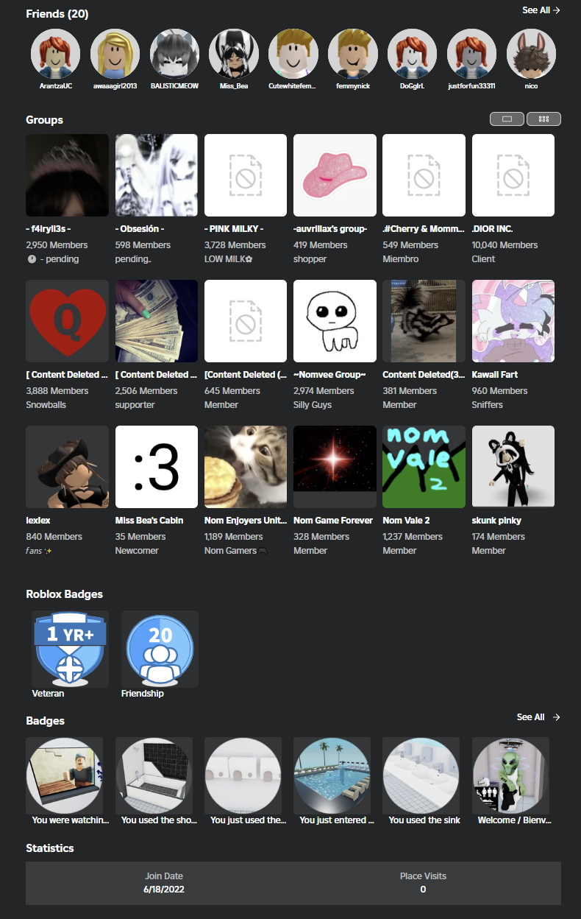The height and width of the screenshot is (919, 581).
Task: Open the Kawaii Fart group
Action: pyautogui.click(x=513, y=344)
